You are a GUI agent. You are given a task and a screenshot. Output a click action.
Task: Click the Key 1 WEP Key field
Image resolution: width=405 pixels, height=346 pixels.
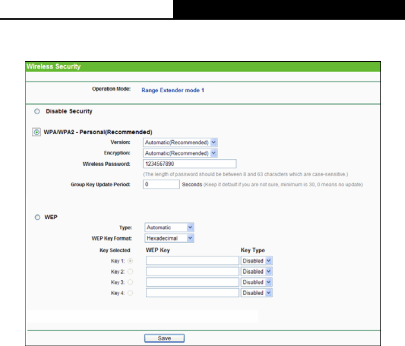coord(192,261)
